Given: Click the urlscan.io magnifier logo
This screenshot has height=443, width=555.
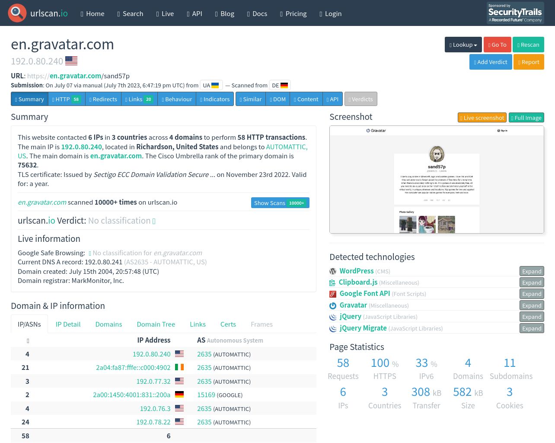Looking at the screenshot, I should coord(17,13).
